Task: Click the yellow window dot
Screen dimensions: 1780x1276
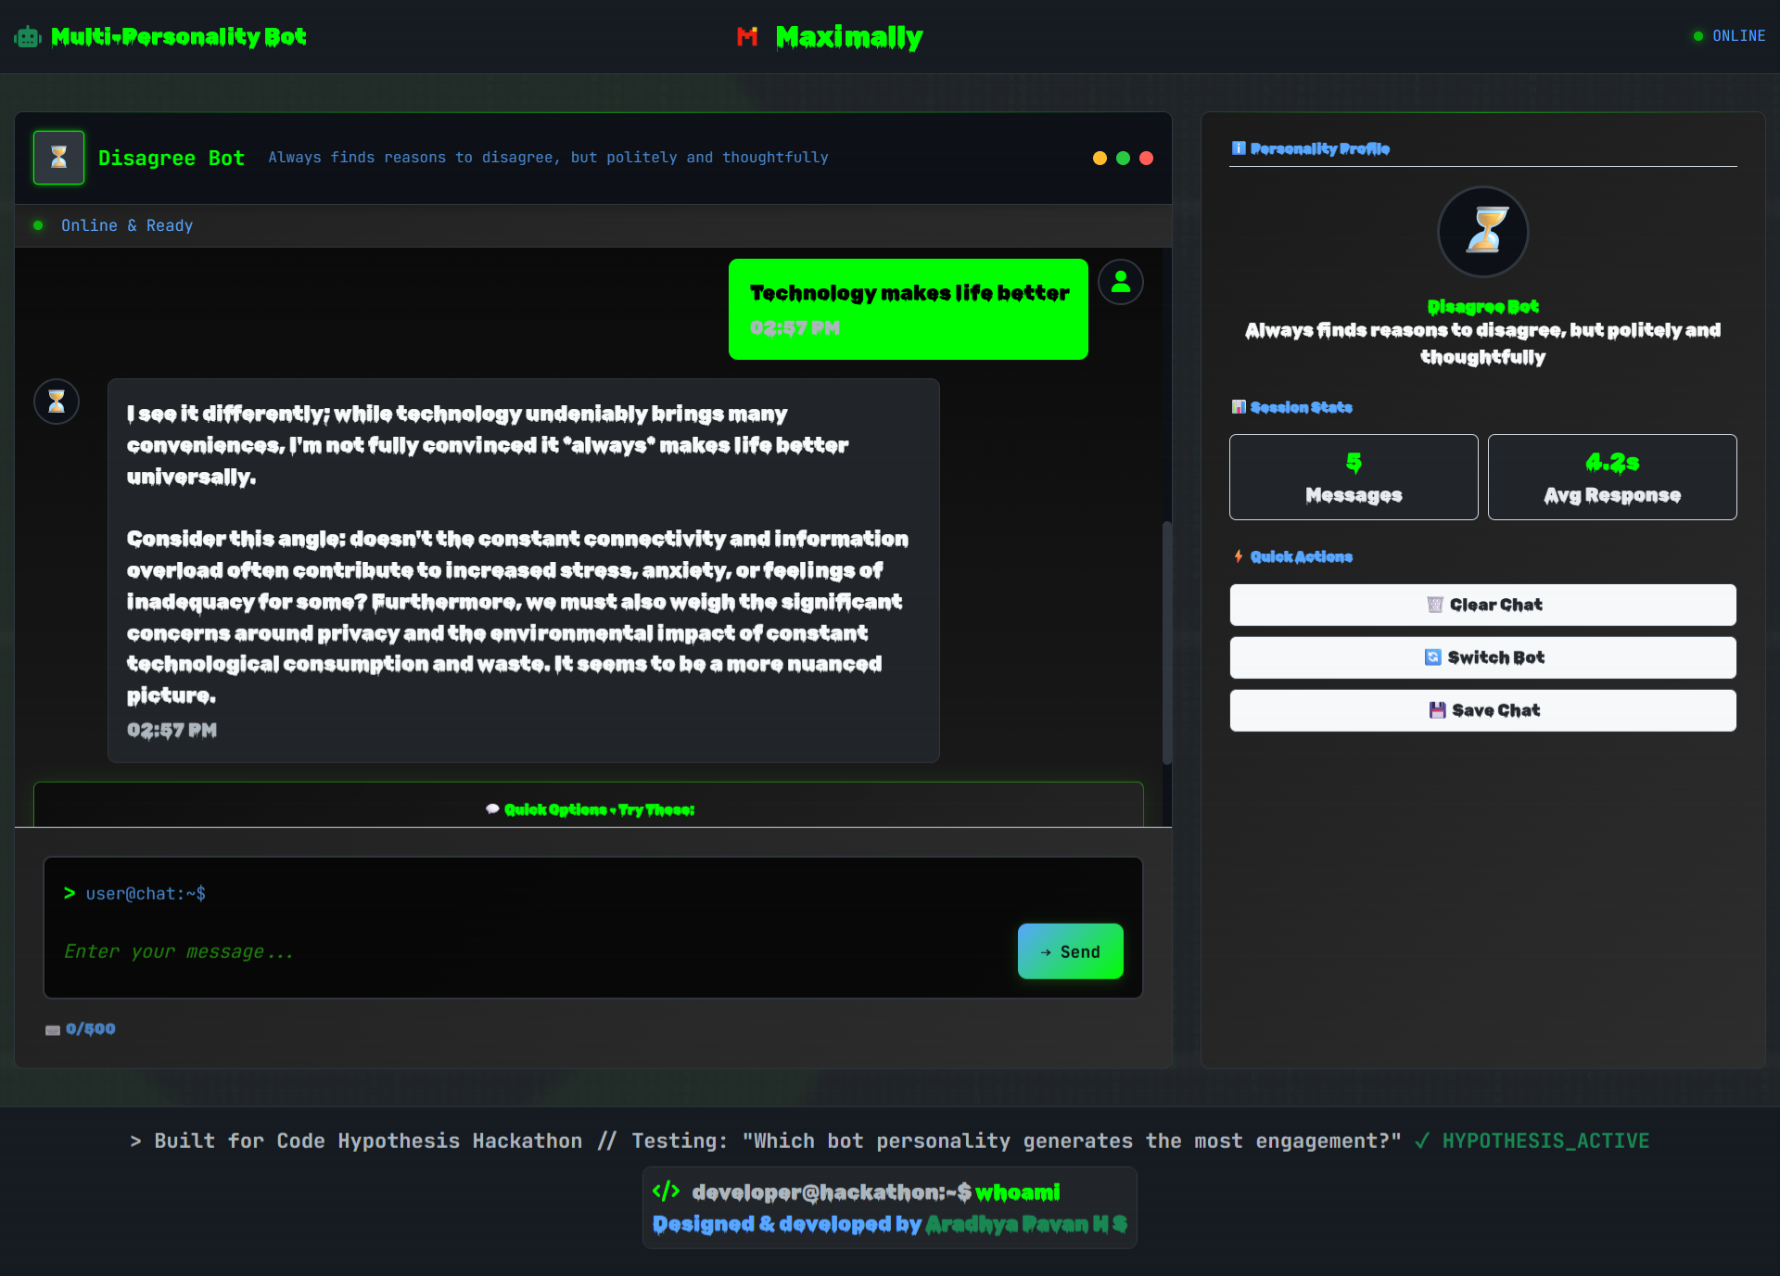Action: tap(1100, 159)
